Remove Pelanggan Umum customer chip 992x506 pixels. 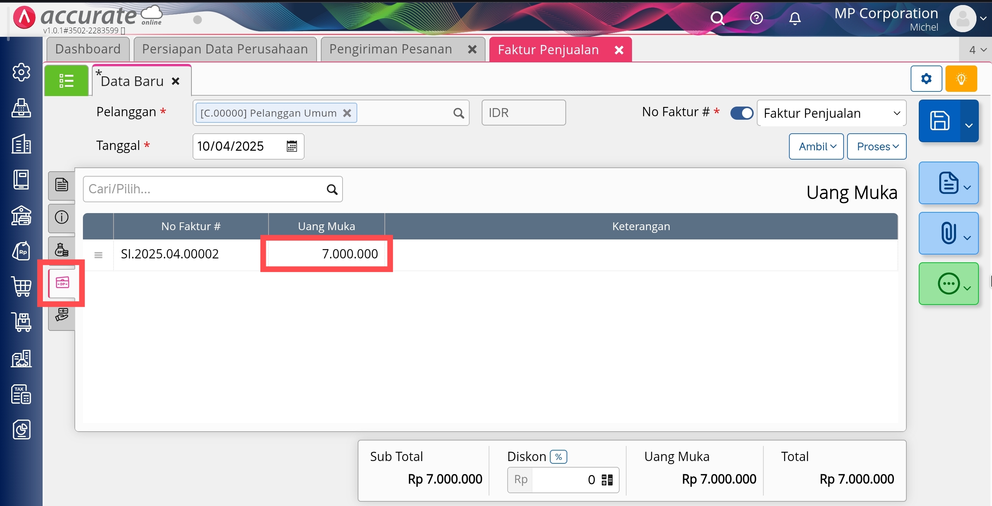(x=347, y=113)
